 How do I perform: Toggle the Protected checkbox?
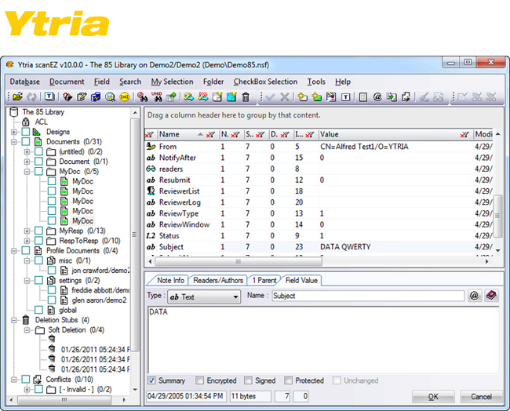(x=288, y=380)
